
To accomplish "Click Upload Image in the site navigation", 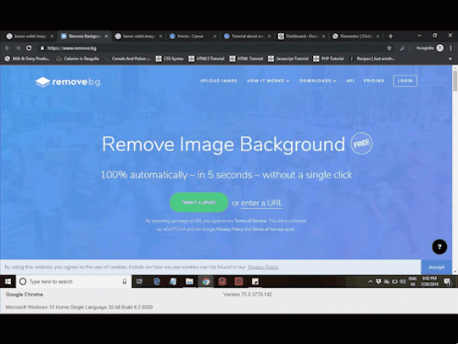I will pyautogui.click(x=219, y=81).
